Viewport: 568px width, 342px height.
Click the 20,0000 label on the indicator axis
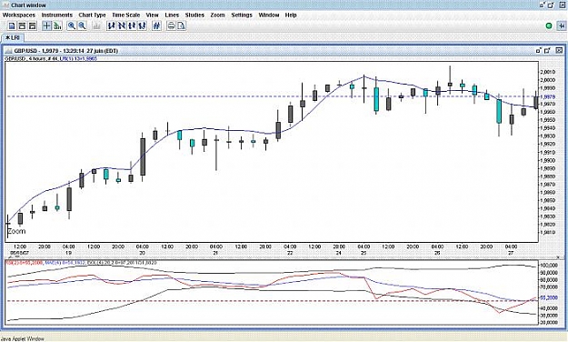pos(548,322)
